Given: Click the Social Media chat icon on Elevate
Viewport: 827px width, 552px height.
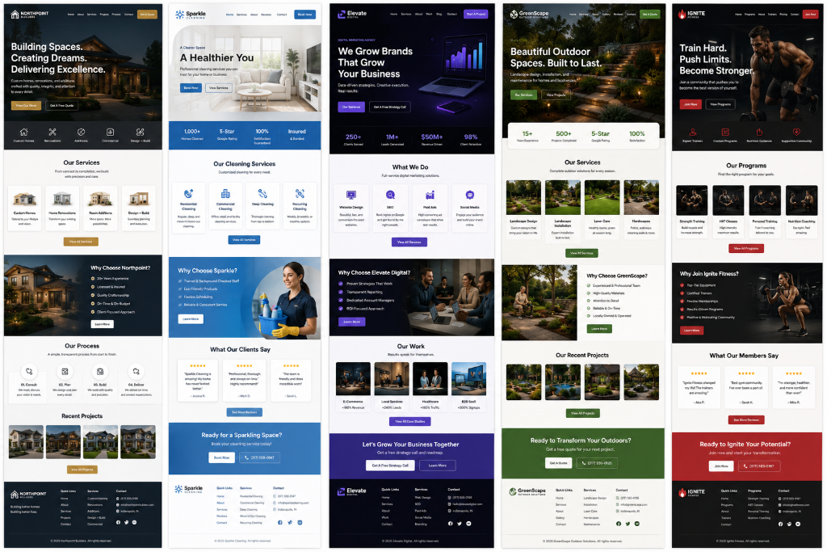Looking at the screenshot, I should pyautogui.click(x=469, y=196).
